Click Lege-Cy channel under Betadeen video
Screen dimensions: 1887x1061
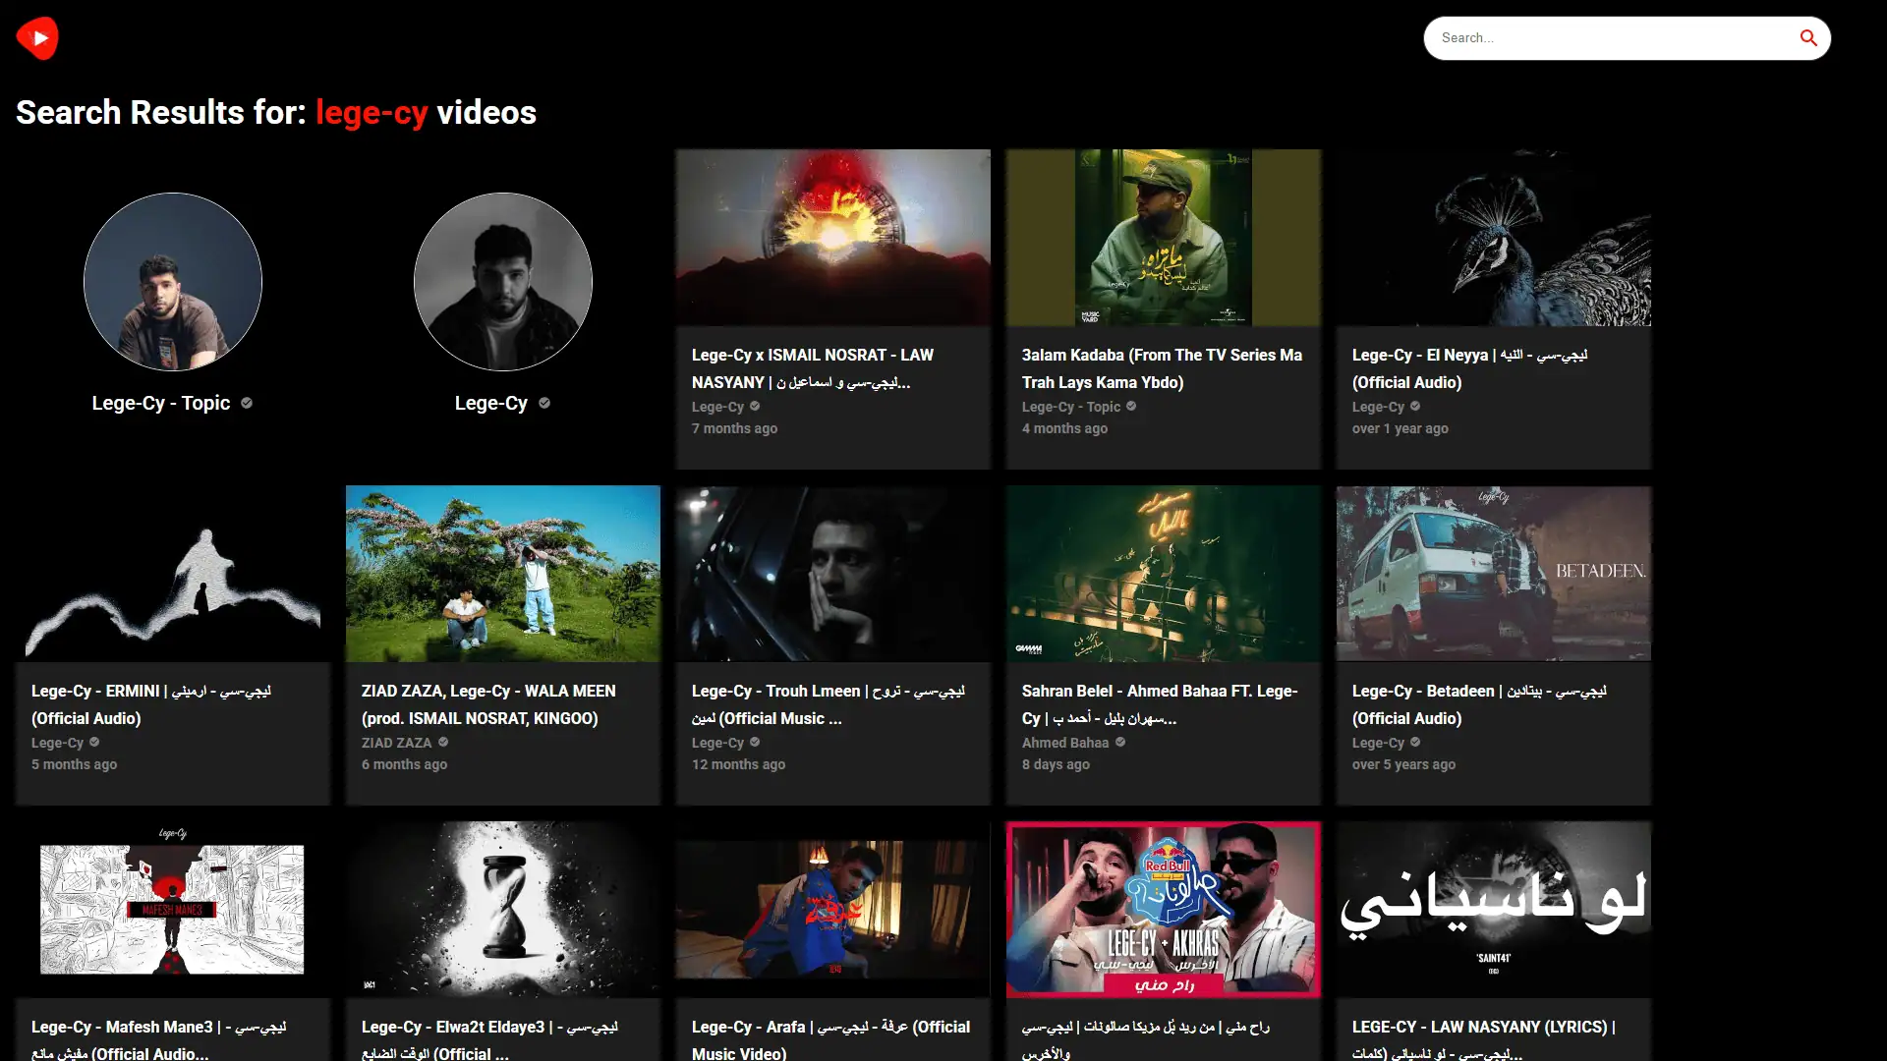1378,743
